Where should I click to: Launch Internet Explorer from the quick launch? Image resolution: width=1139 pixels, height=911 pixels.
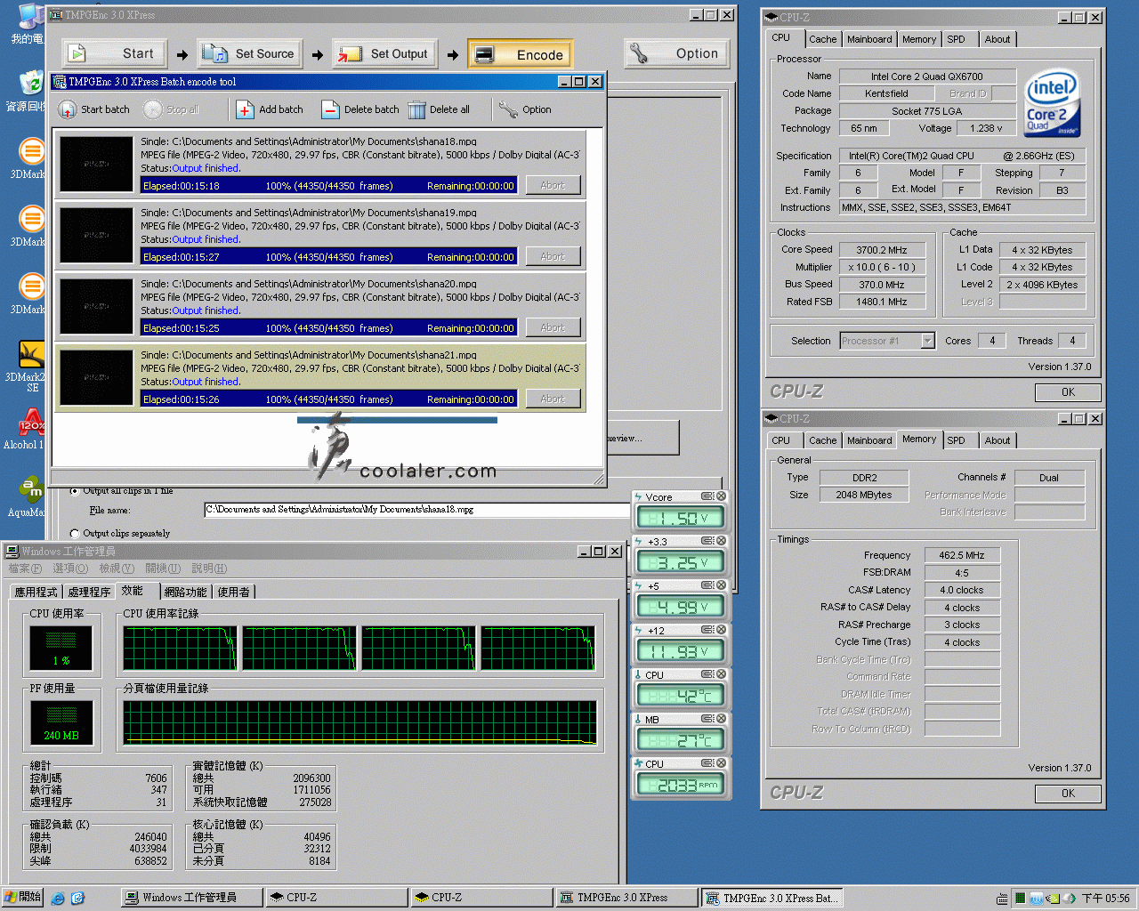click(x=58, y=898)
